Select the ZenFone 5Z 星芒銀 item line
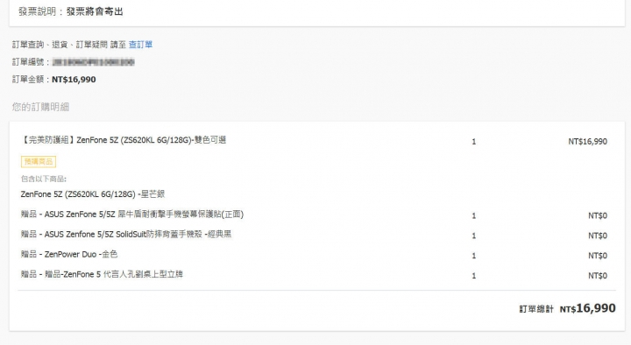This screenshot has height=345, width=631. coord(93,194)
